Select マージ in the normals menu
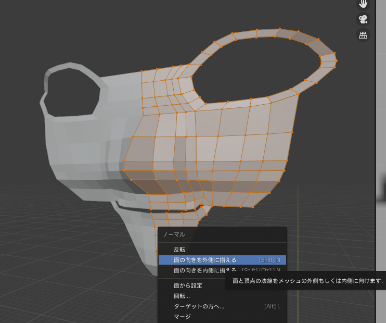Screen dimensions: 386x323 pos(222,317)
